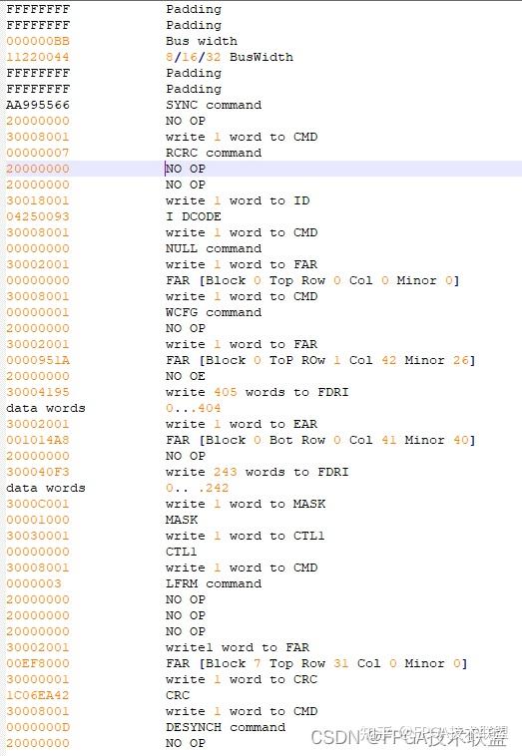Click the data range '0...404'
Screen dimensions: 522x756
[193, 408]
